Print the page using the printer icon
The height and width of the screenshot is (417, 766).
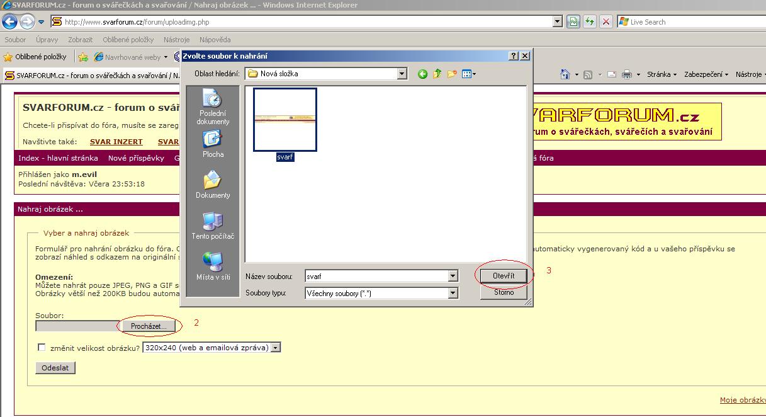[x=627, y=74]
